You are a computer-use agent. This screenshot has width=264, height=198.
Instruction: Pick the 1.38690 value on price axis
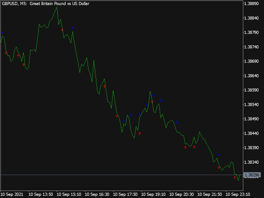coord(251,61)
